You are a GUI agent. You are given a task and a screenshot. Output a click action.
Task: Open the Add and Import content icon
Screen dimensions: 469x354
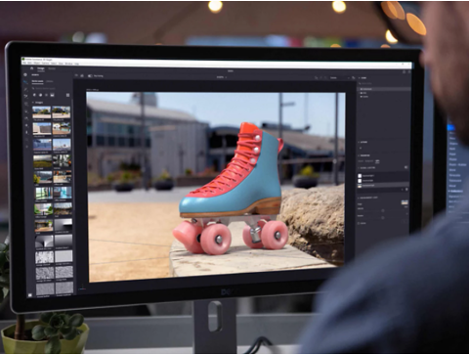click(25, 74)
